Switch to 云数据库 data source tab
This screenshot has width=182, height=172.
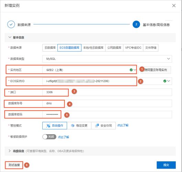(50, 48)
